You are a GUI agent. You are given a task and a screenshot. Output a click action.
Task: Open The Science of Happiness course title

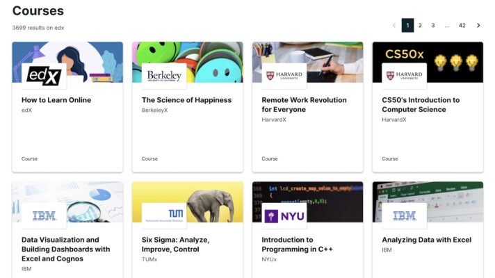pyautogui.click(x=186, y=100)
